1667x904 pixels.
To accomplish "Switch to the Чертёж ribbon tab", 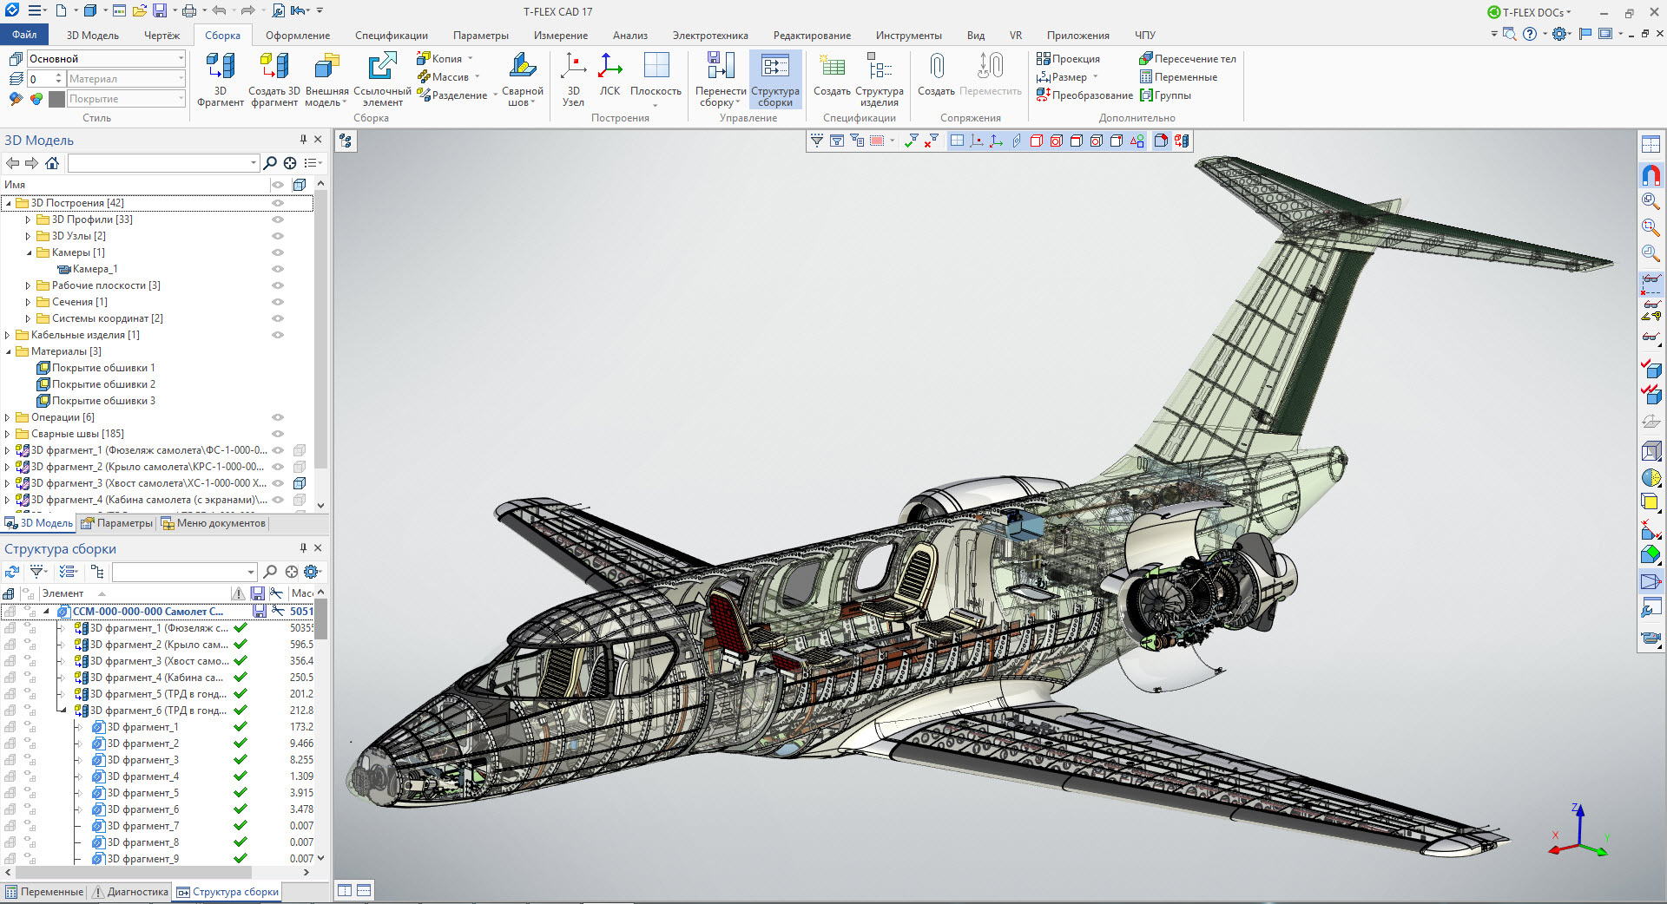I will point(161,36).
